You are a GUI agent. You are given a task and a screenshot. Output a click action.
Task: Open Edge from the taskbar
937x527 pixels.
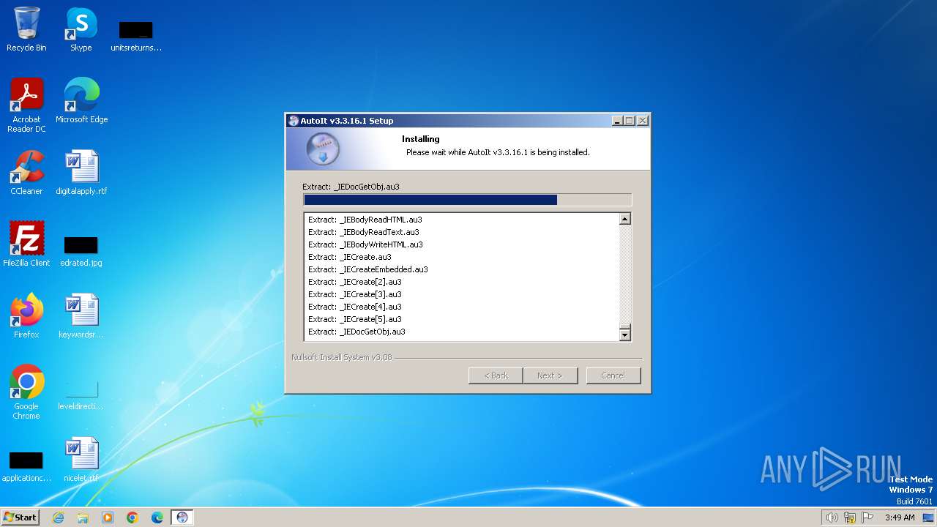[157, 517]
